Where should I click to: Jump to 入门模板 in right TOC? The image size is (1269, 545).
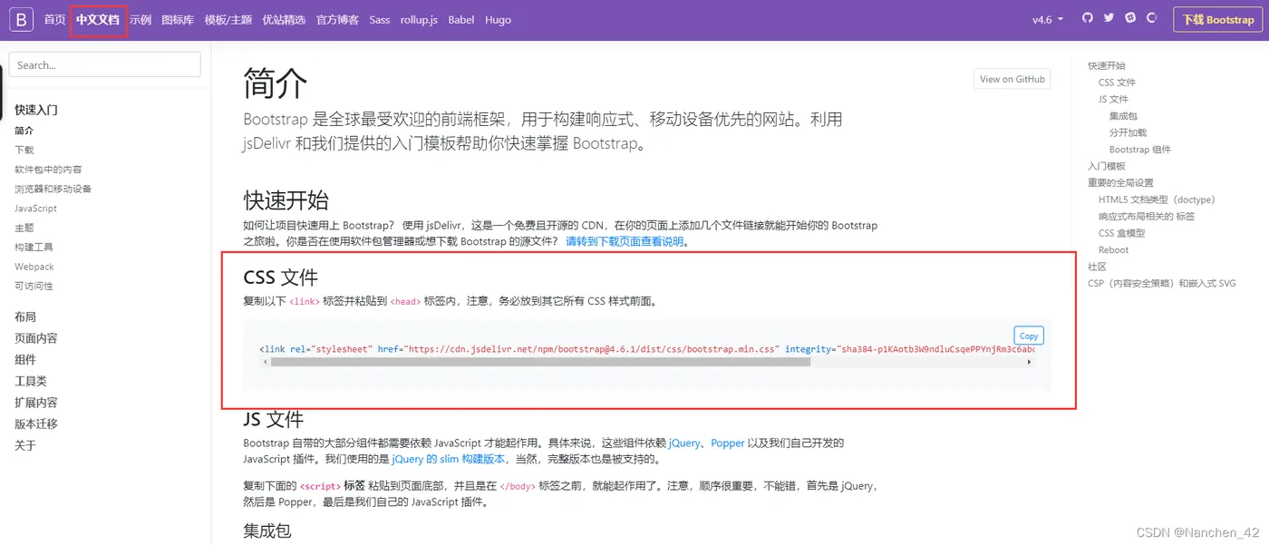click(x=1107, y=166)
